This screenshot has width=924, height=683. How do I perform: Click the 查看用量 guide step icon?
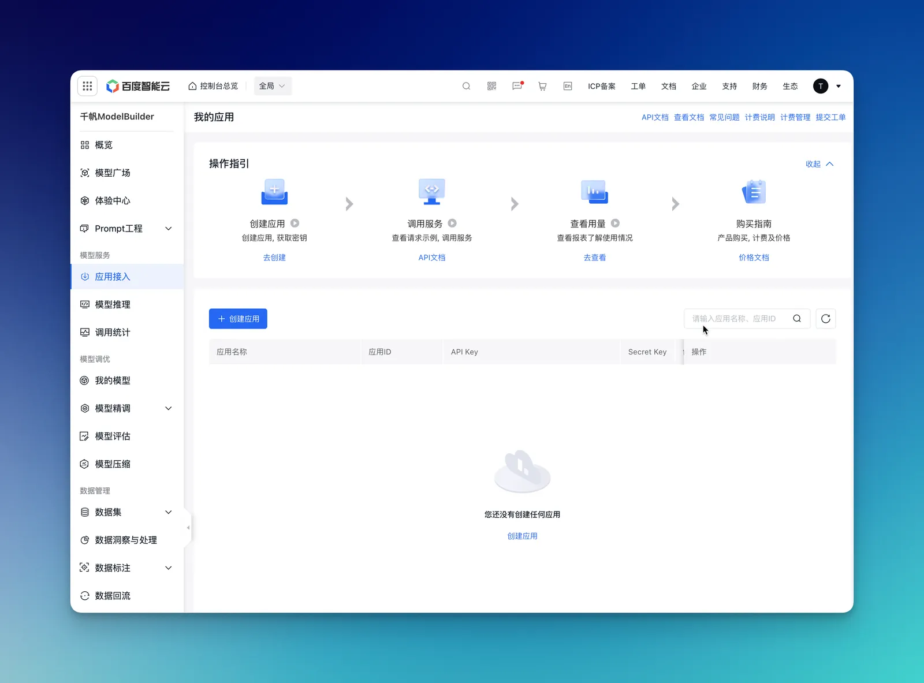tap(595, 192)
